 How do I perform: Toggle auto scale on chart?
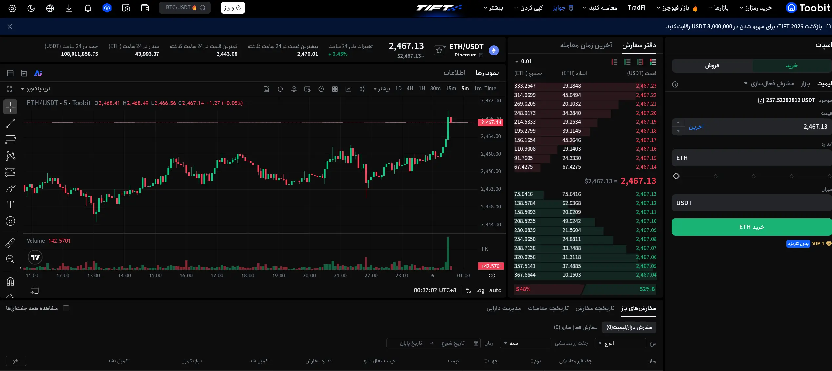click(x=495, y=290)
